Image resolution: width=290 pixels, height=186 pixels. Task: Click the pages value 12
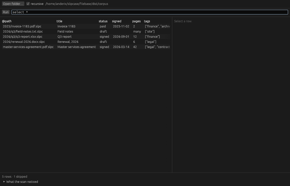click(135, 37)
